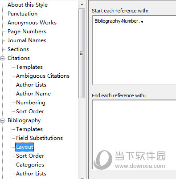Image resolution: width=176 pixels, height=179 pixels.
Task: Open Numbering settings
Action: coord(31,103)
